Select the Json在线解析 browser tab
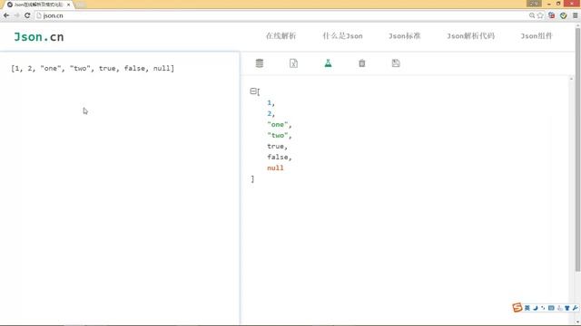The width and height of the screenshot is (581, 326). pyautogui.click(x=37, y=5)
